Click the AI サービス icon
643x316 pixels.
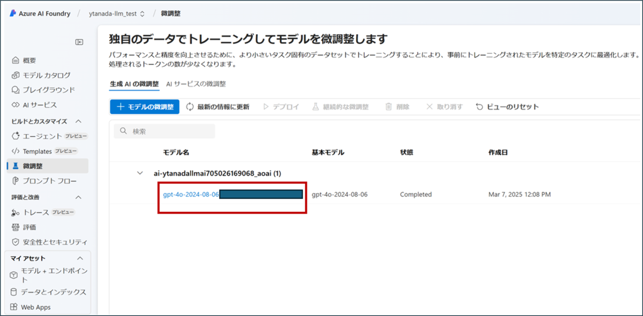click(x=16, y=105)
